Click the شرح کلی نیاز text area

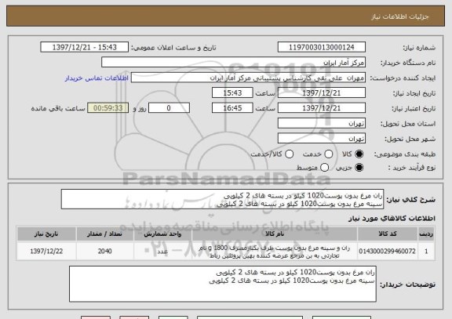point(222,199)
